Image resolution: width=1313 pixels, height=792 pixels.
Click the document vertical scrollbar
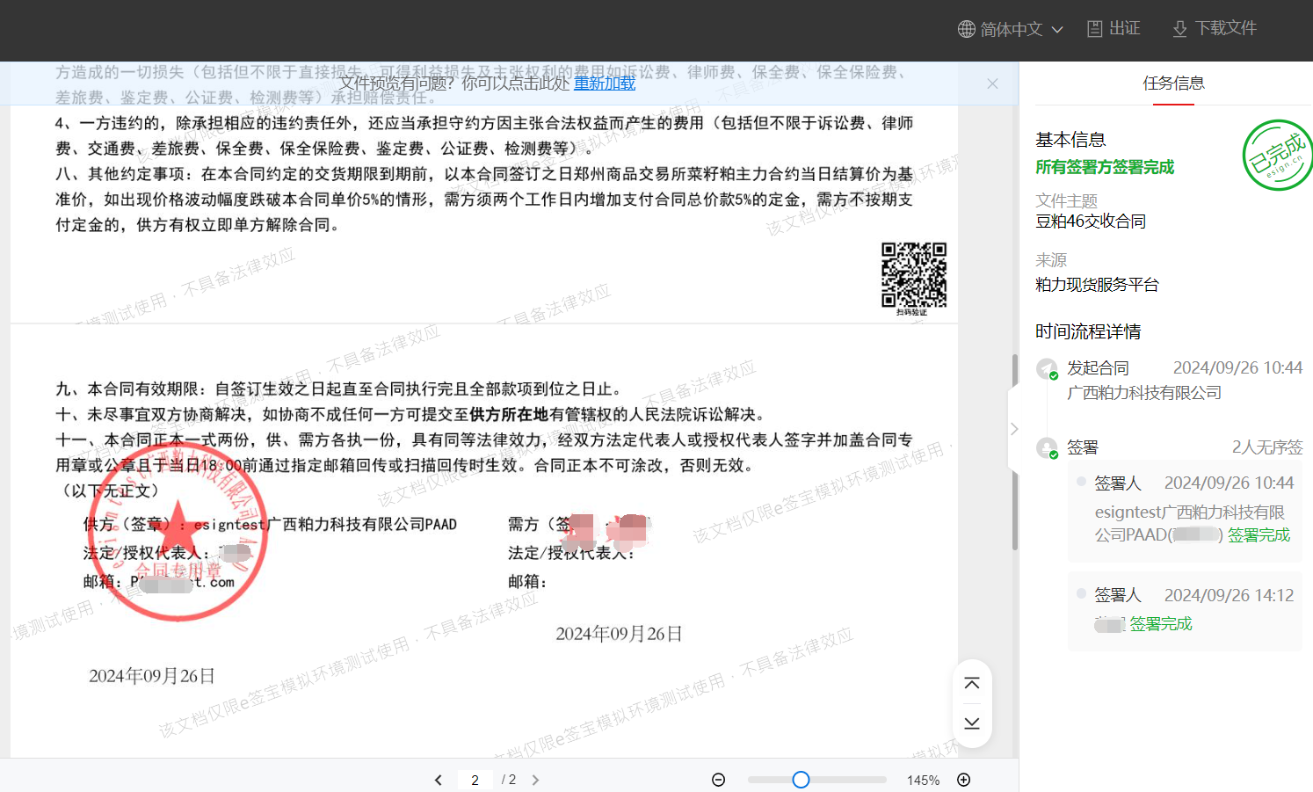tap(1014, 452)
